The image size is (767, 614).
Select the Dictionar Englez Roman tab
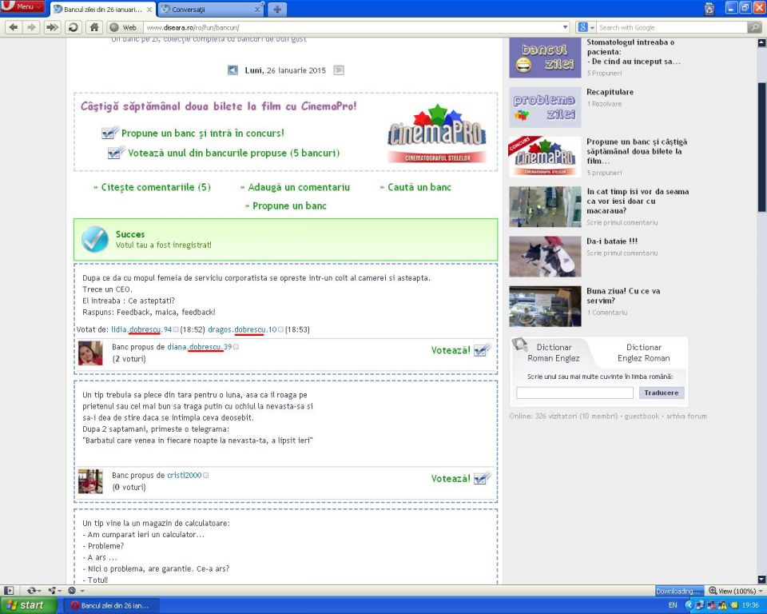[643, 353]
